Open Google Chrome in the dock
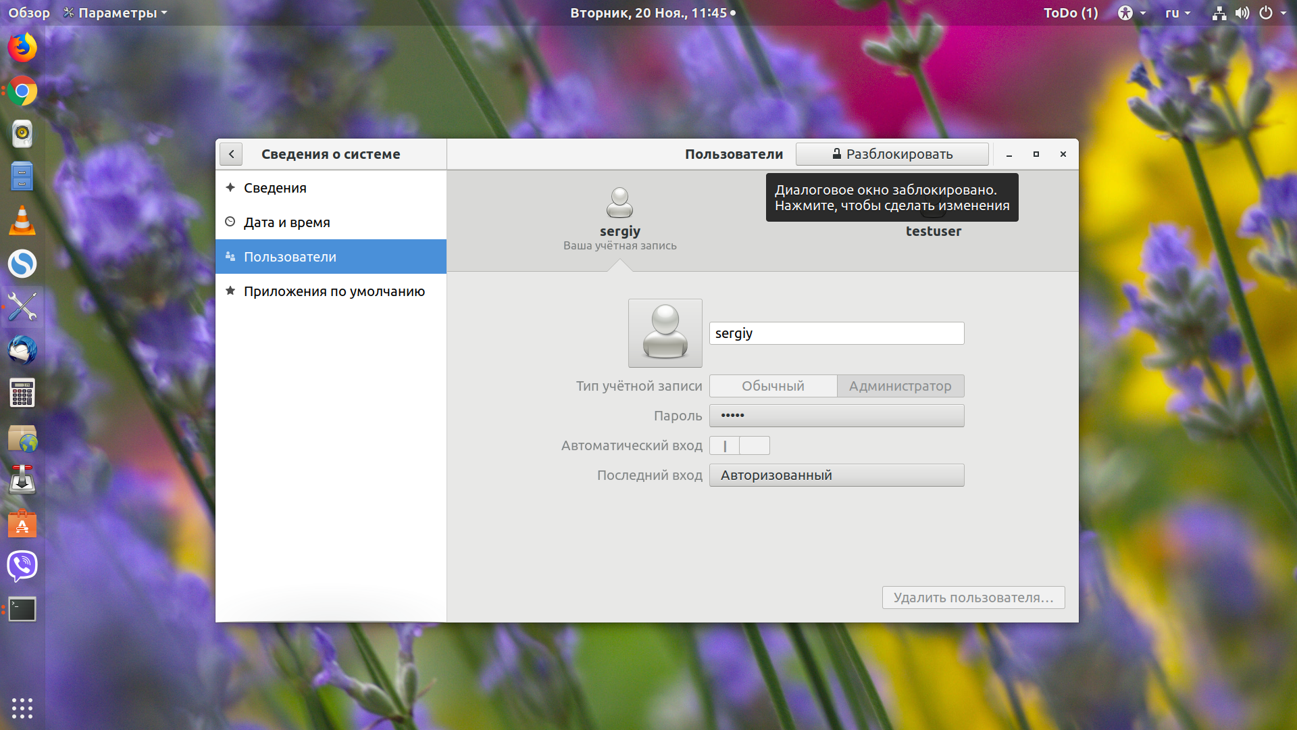1297x730 pixels. tap(22, 91)
